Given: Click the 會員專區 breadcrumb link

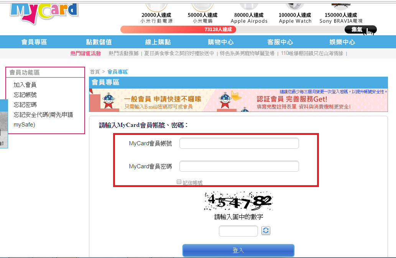Looking at the screenshot, I should coord(117,72).
